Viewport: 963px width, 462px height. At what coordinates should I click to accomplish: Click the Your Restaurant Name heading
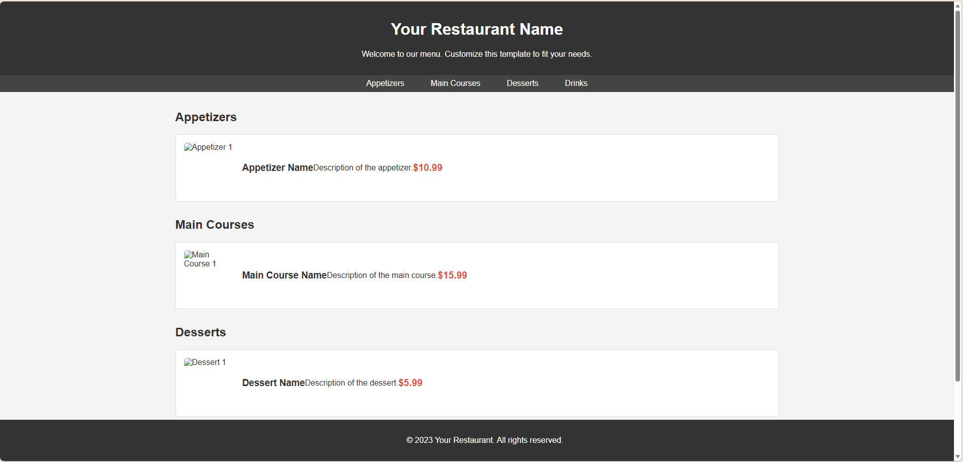pyautogui.click(x=477, y=29)
